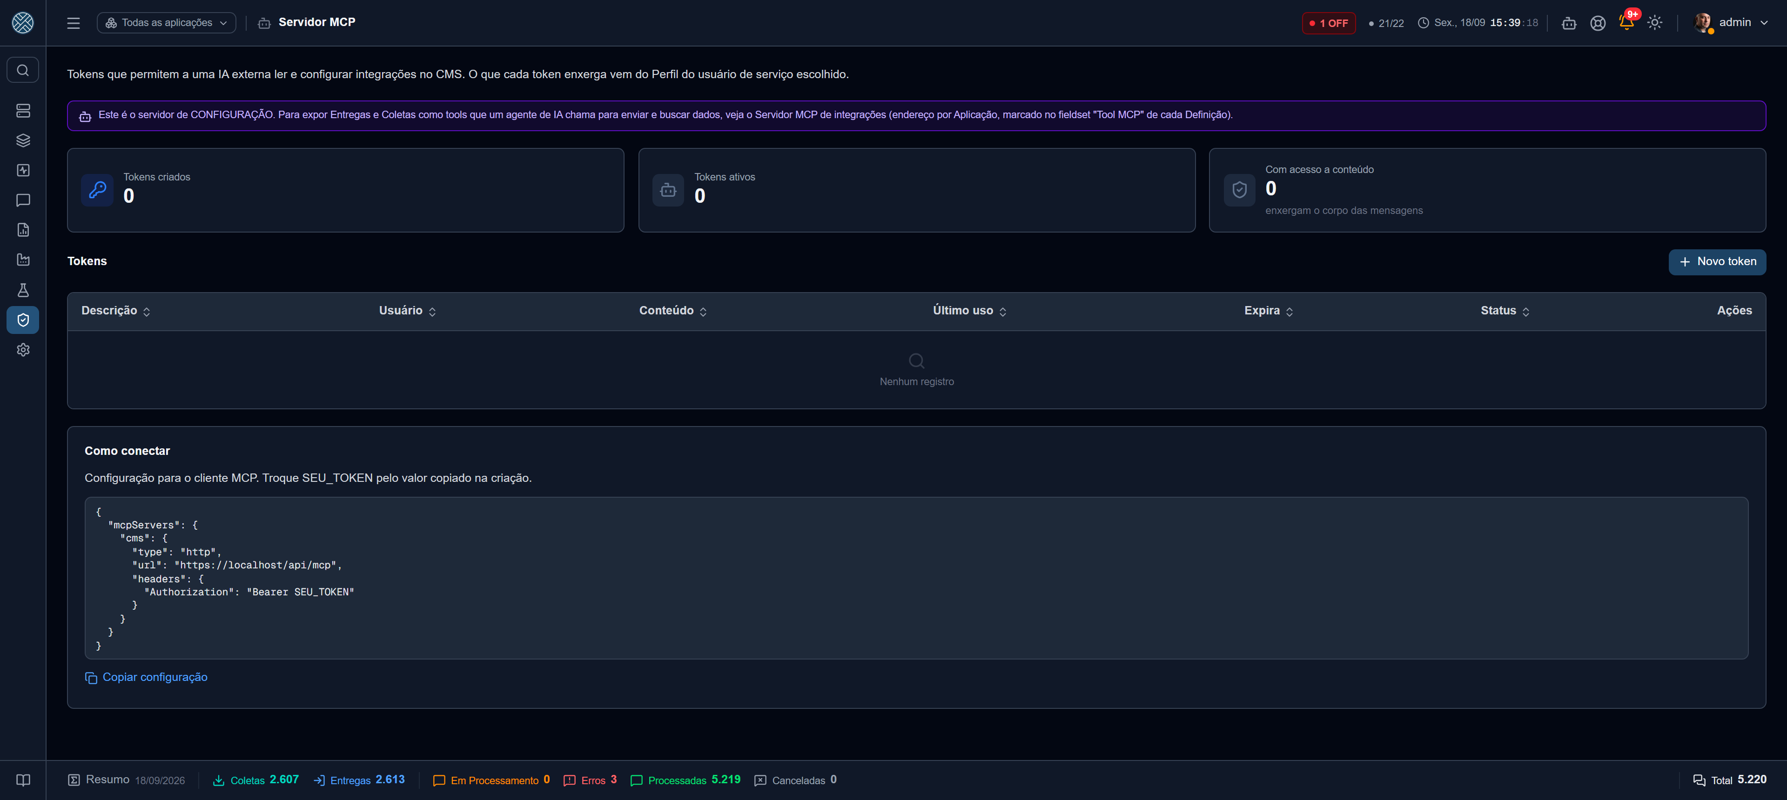Sort by Usuário column
The image size is (1787, 800).
click(x=407, y=311)
